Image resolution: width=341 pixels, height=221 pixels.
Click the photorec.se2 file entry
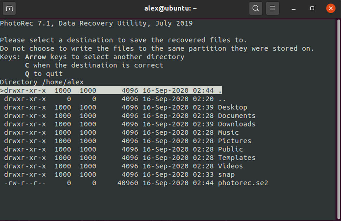coord(136,183)
